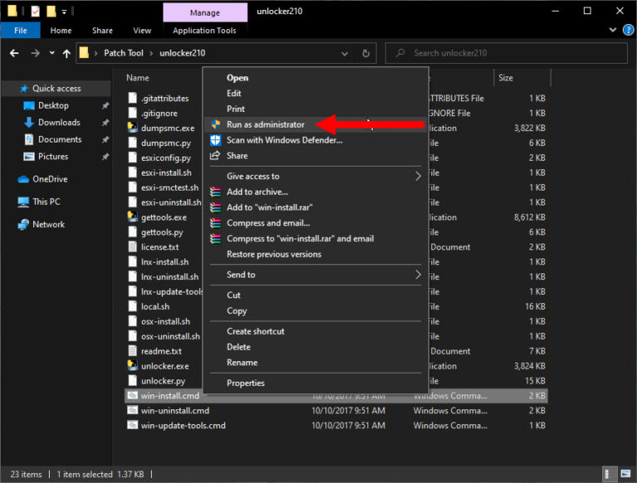Open the Help question mark icon
The width and height of the screenshot is (637, 483).
pyautogui.click(x=628, y=30)
